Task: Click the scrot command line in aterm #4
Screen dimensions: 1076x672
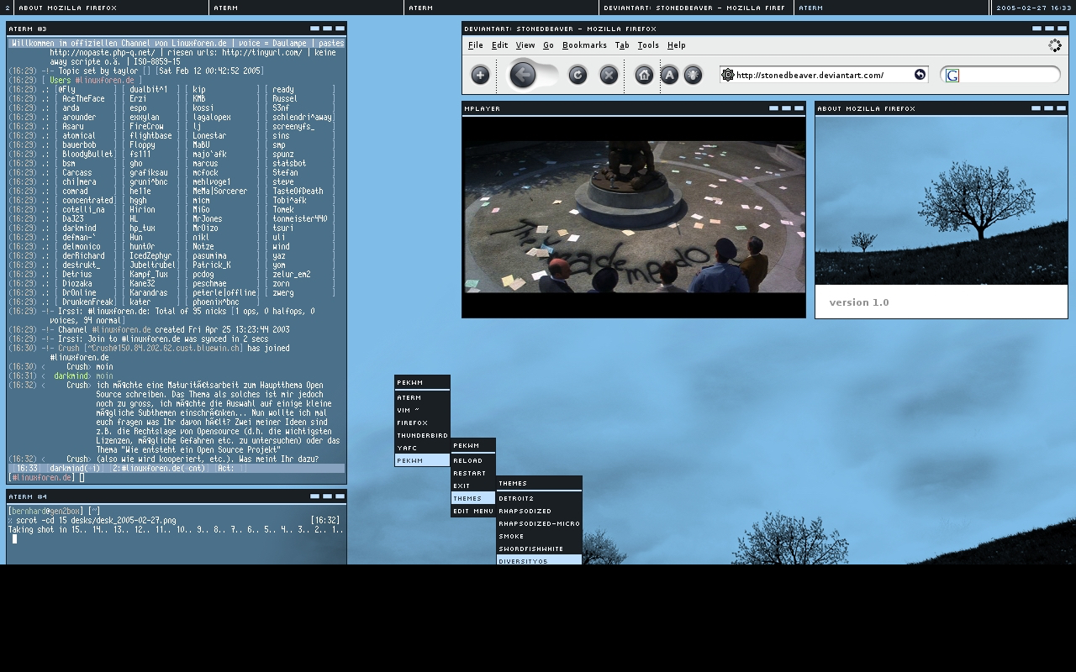Action: 97,520
